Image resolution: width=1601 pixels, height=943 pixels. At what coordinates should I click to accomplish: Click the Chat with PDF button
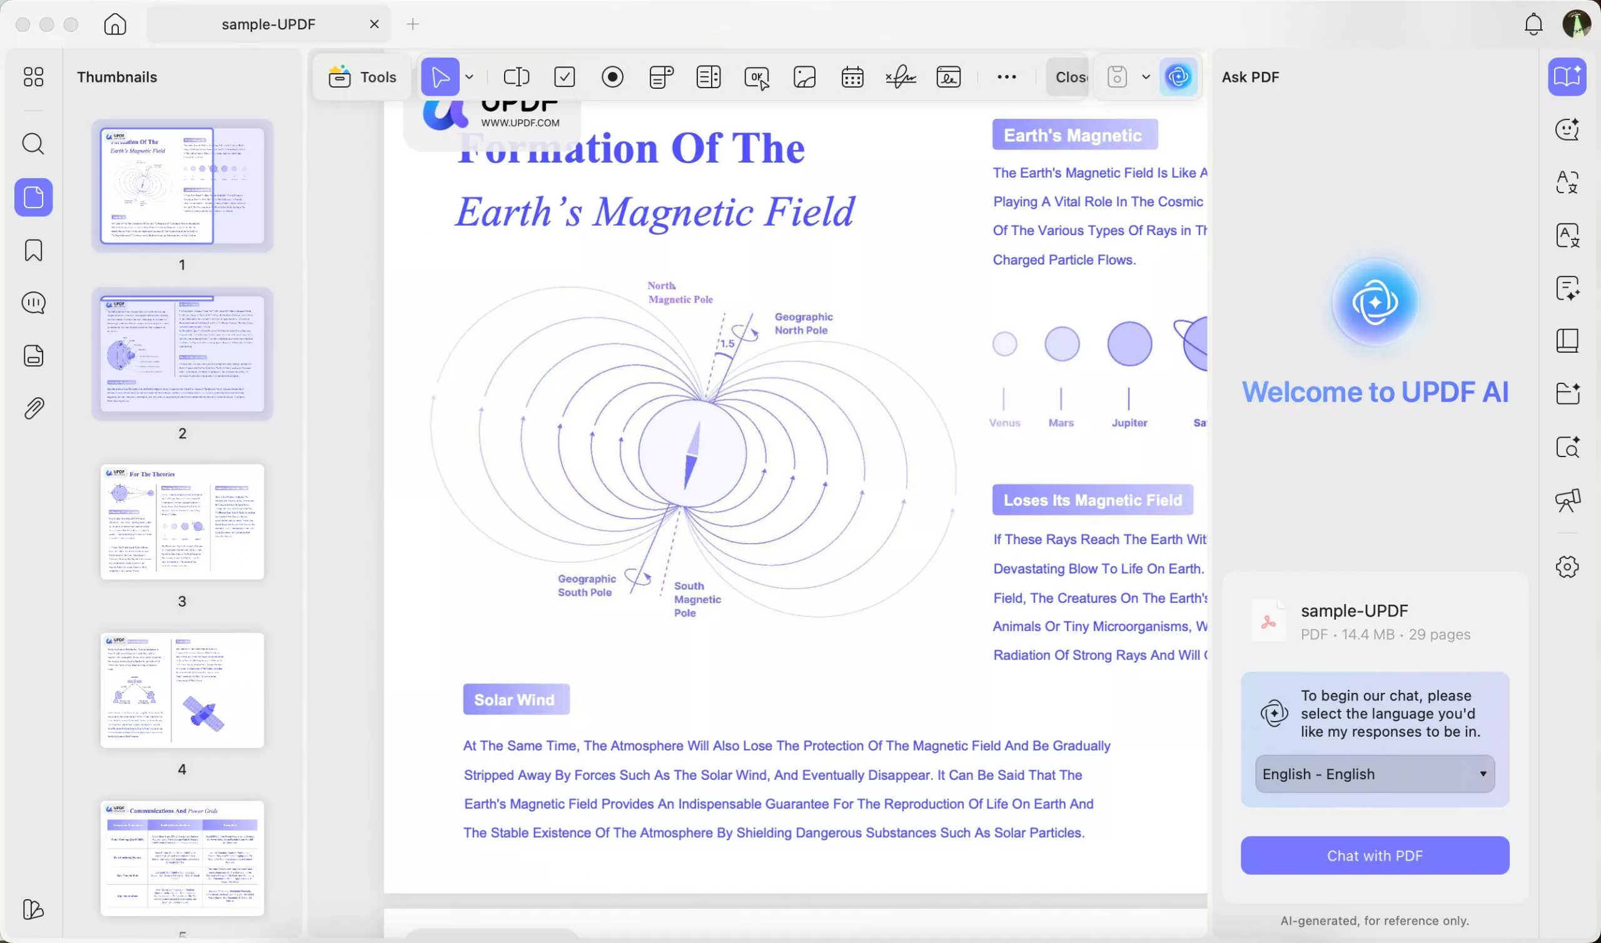point(1374,855)
